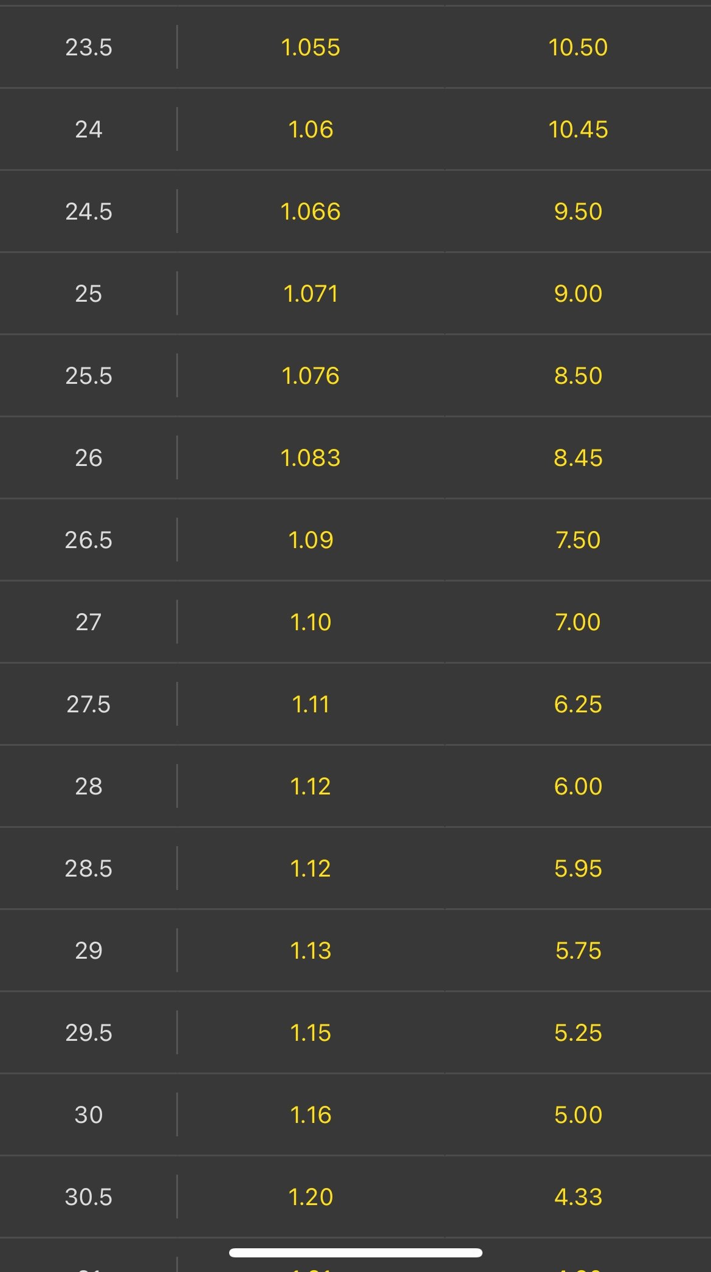Choose the 5.25 odds in the 29.5 row
This screenshot has width=711, height=1272.
577,1033
